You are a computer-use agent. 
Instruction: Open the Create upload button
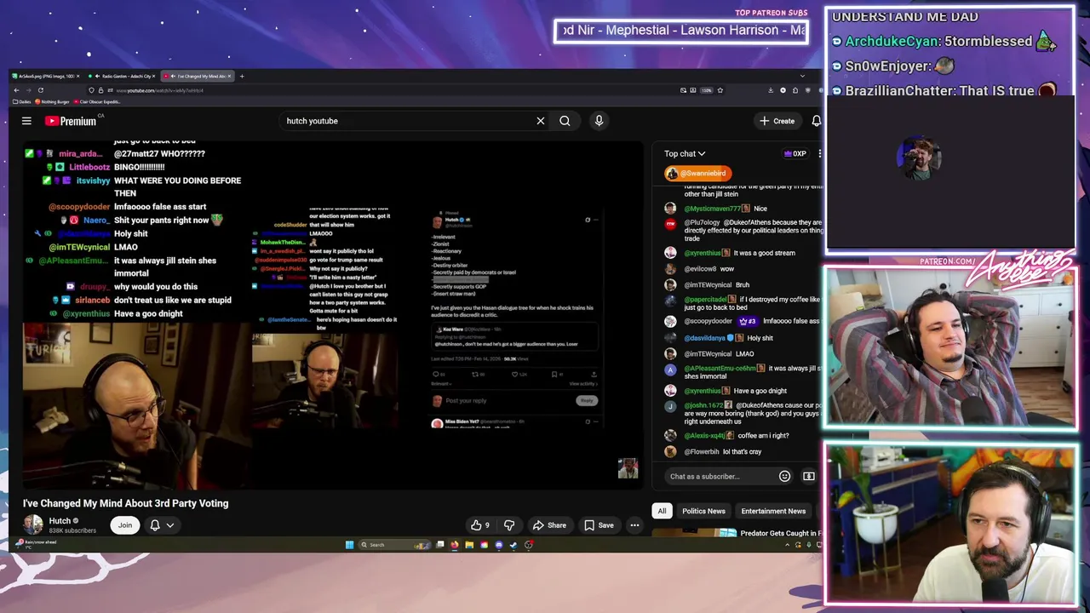(777, 121)
